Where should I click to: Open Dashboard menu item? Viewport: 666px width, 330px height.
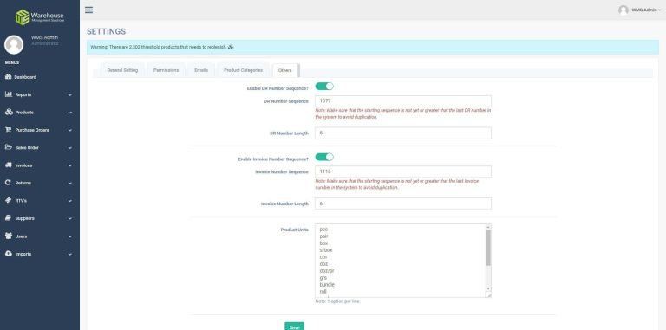click(25, 77)
